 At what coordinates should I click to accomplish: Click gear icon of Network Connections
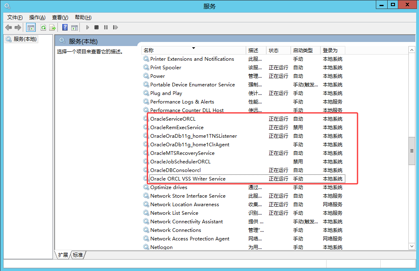click(146, 230)
